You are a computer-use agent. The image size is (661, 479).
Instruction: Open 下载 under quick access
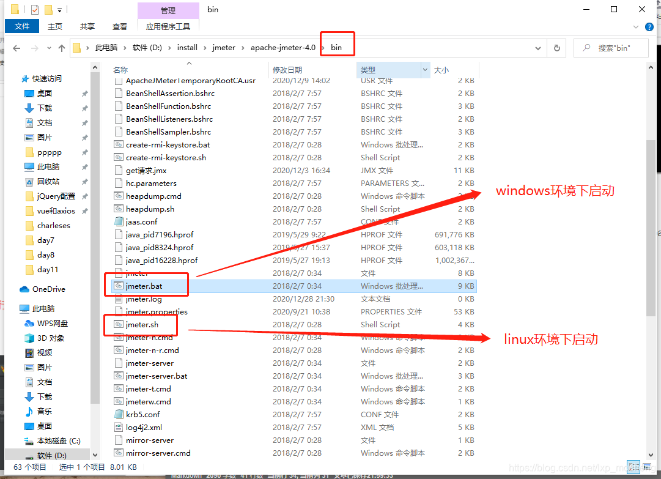(x=44, y=108)
